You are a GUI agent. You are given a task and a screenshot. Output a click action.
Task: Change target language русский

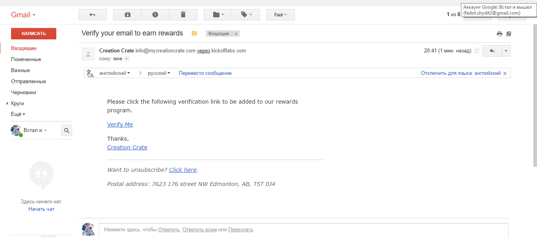click(x=159, y=73)
